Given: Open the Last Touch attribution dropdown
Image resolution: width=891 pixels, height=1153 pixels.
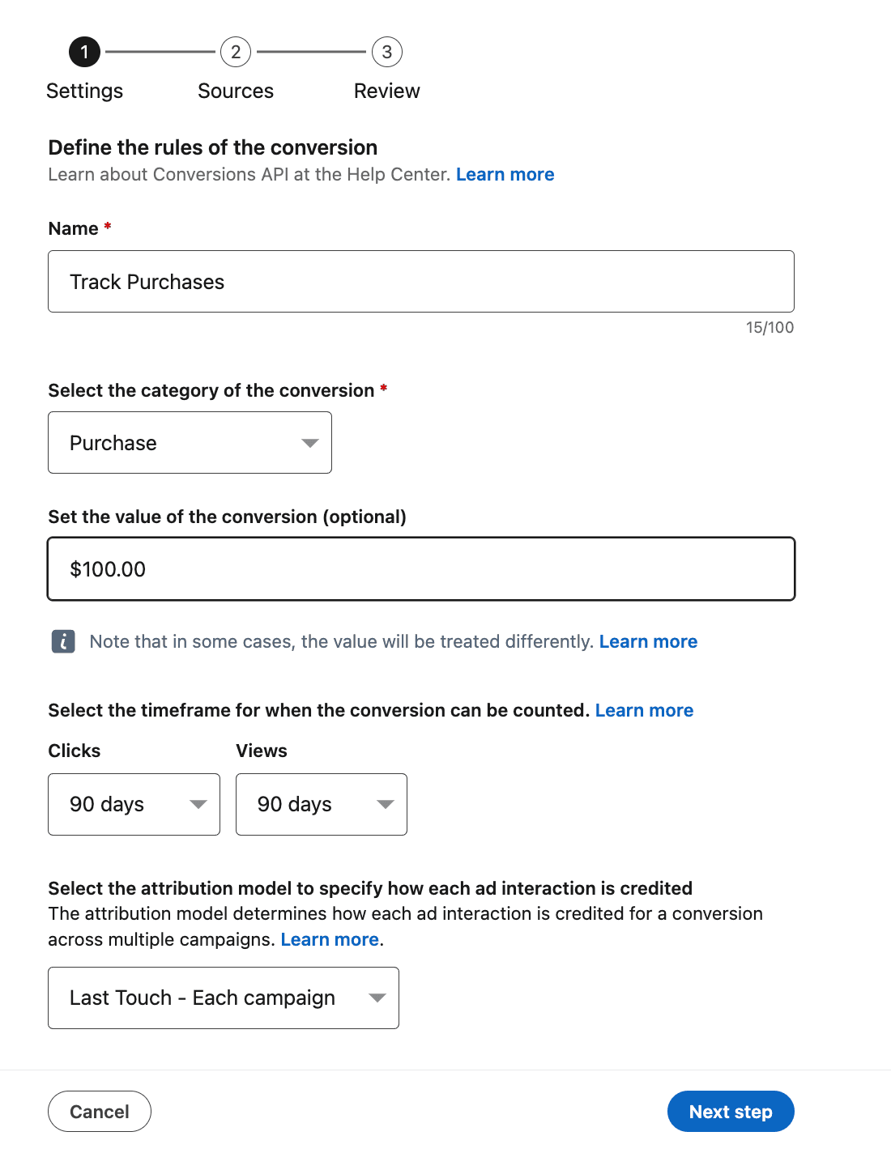Looking at the screenshot, I should click(x=223, y=998).
